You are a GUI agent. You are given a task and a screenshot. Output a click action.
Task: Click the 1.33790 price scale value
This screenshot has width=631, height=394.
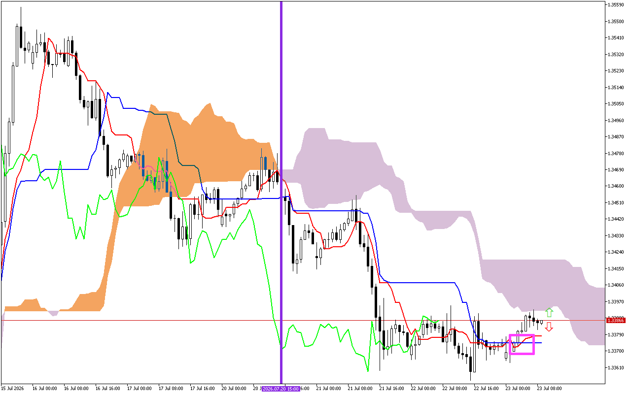click(x=617, y=335)
